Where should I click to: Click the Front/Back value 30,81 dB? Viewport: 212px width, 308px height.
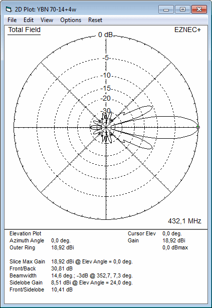(x=62, y=268)
